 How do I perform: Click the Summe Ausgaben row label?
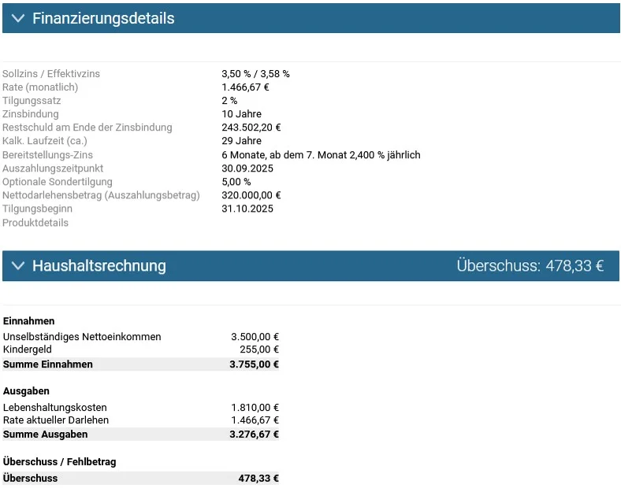(46, 434)
